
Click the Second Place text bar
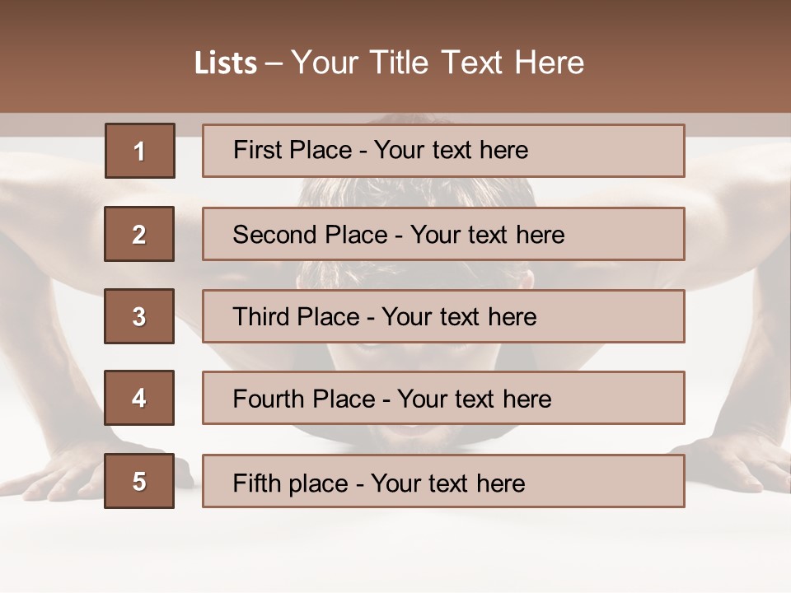[x=443, y=234]
